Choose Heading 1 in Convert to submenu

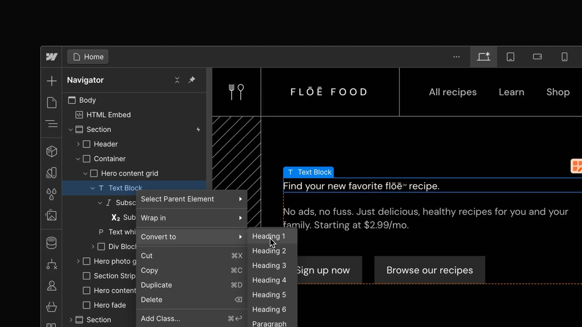click(269, 236)
